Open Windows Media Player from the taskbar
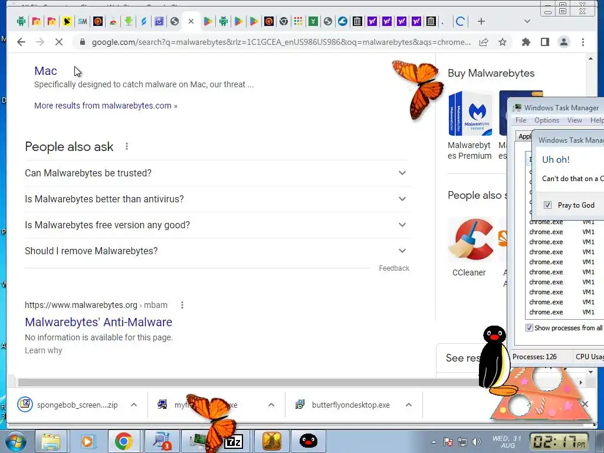Viewport: 604px width, 453px height. pos(87,441)
